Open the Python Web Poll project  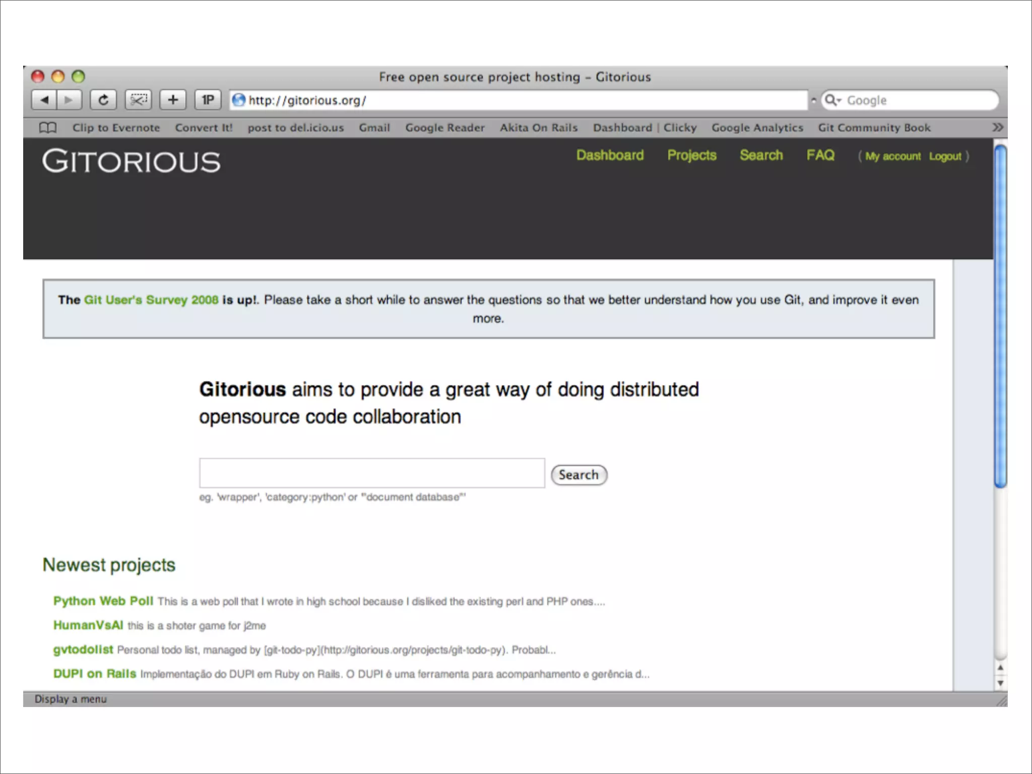[x=103, y=601]
